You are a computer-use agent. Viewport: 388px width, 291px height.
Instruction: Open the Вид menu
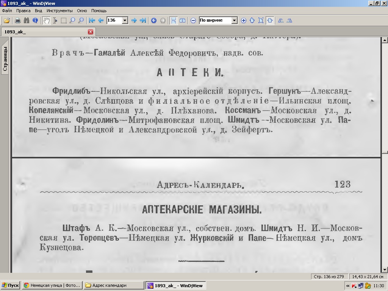(x=38, y=11)
